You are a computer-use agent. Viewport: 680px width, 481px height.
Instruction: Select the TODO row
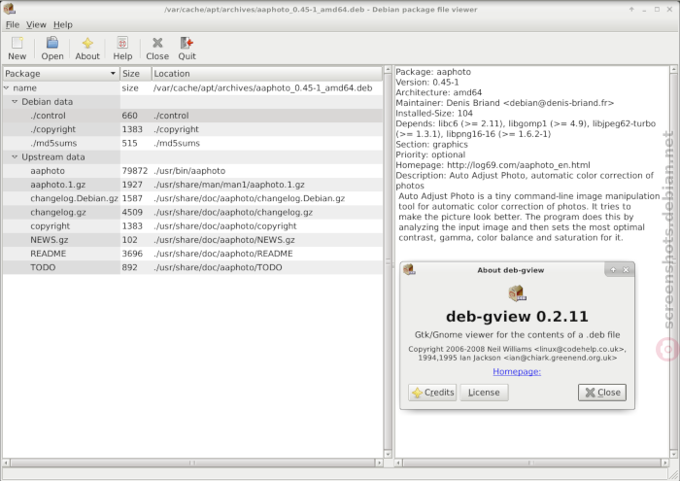coord(192,267)
